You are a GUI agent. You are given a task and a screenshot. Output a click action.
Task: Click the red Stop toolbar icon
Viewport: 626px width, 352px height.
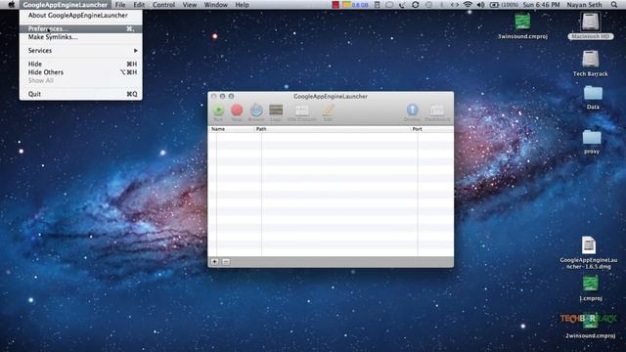click(x=237, y=110)
